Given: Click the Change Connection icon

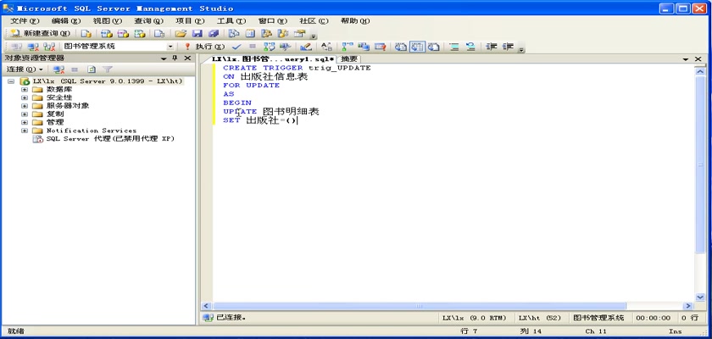Looking at the screenshot, I should click(49, 47).
